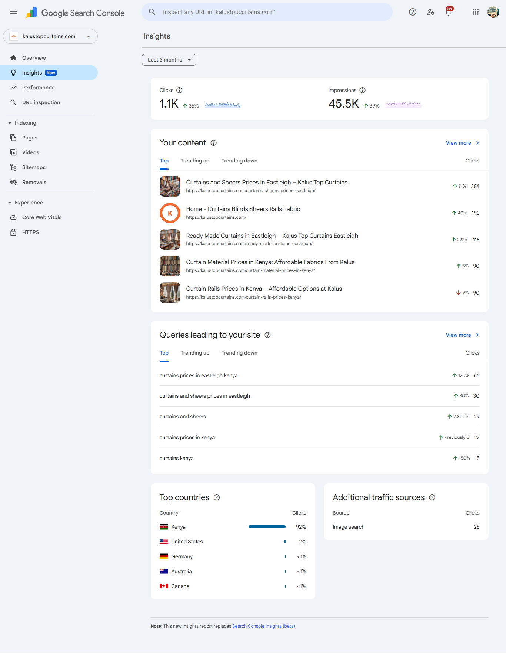The height and width of the screenshot is (654, 506).
Task: Show help info for Impressions metric
Action: pyautogui.click(x=363, y=90)
